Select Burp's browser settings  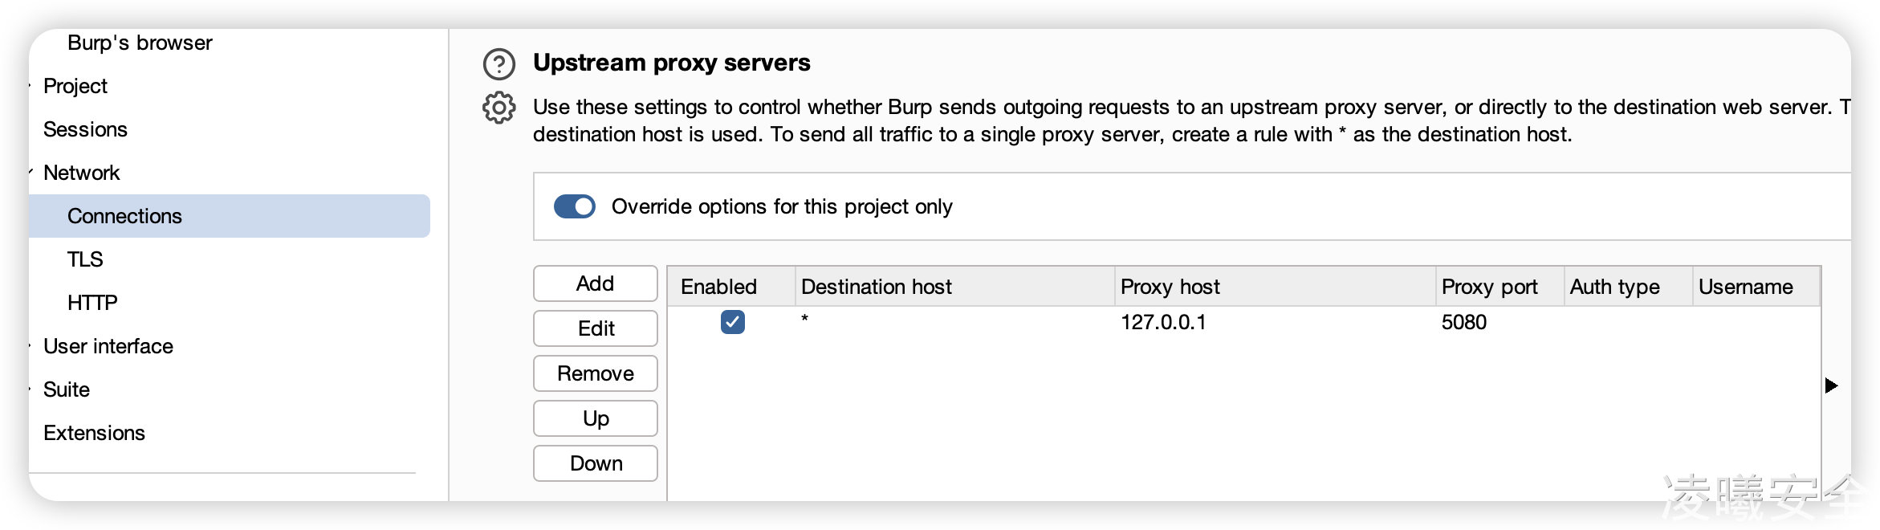point(140,43)
